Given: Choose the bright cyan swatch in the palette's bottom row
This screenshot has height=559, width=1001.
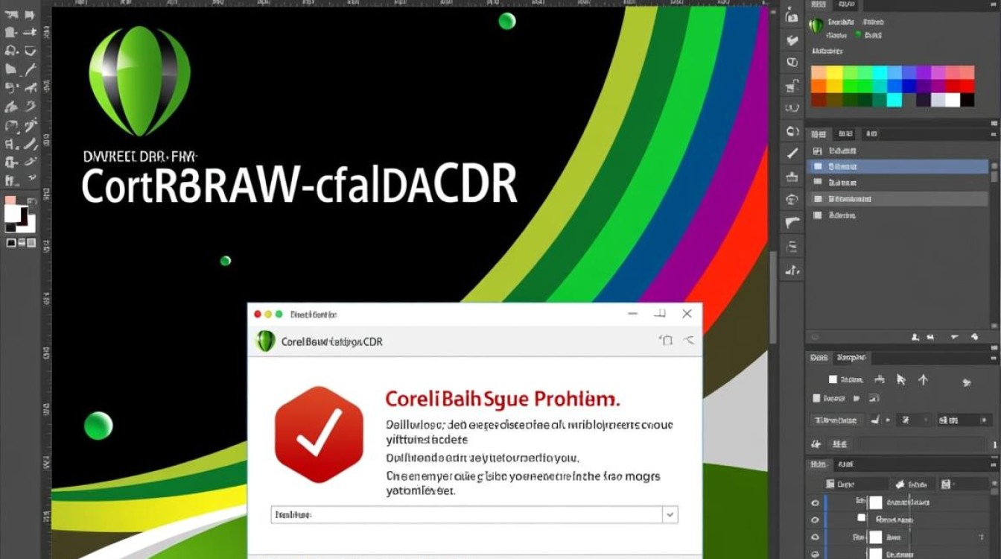Looking at the screenshot, I should [x=894, y=100].
